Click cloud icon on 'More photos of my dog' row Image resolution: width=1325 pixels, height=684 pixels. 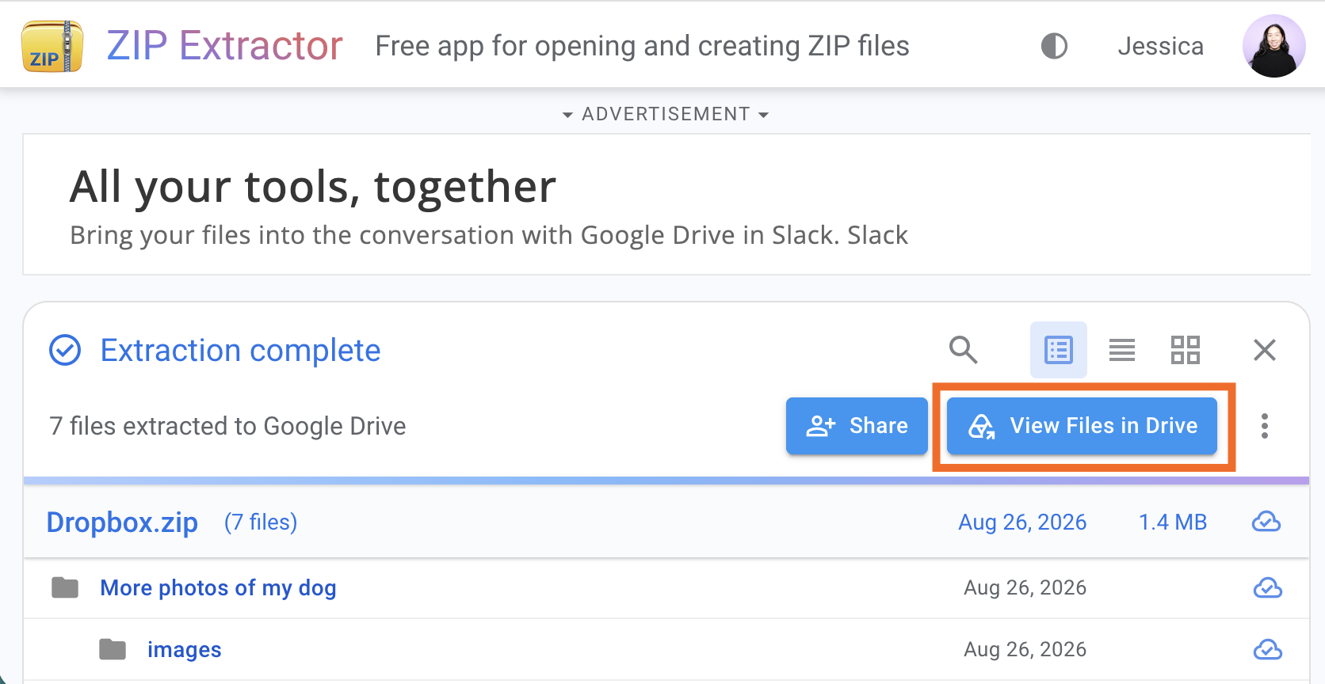point(1268,588)
